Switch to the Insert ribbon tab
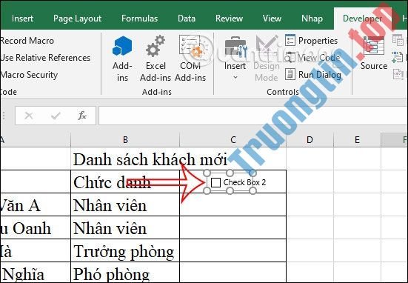This screenshot has width=408, height=283. click(x=22, y=19)
